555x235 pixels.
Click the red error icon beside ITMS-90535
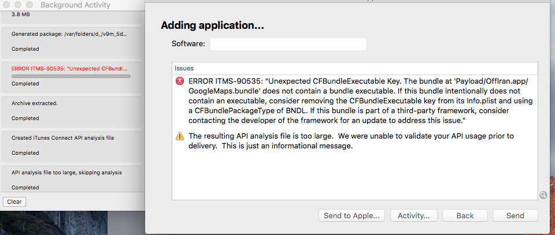click(x=180, y=81)
